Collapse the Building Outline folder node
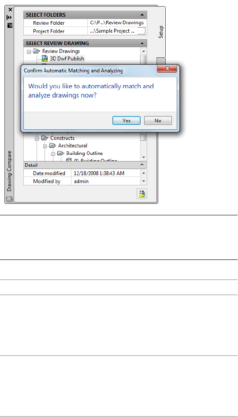Screen dimensions: 238x417 [53, 154]
